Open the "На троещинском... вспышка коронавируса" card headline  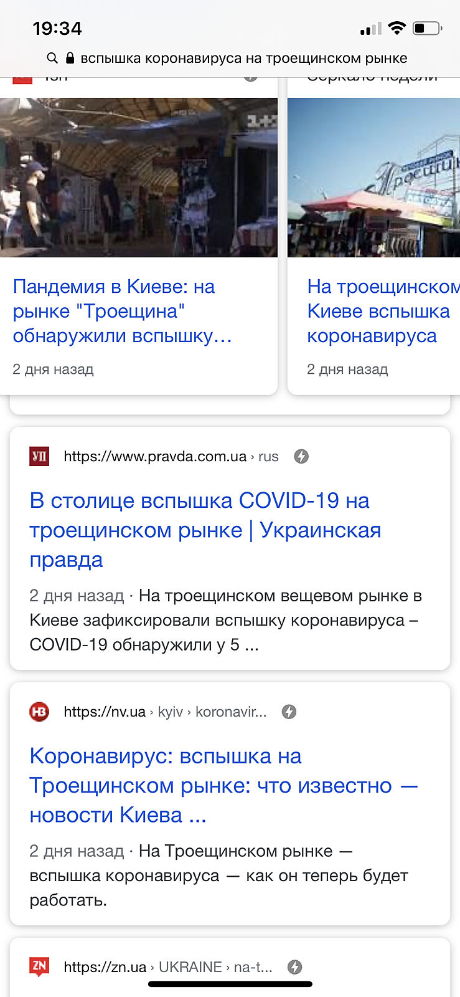point(378,311)
